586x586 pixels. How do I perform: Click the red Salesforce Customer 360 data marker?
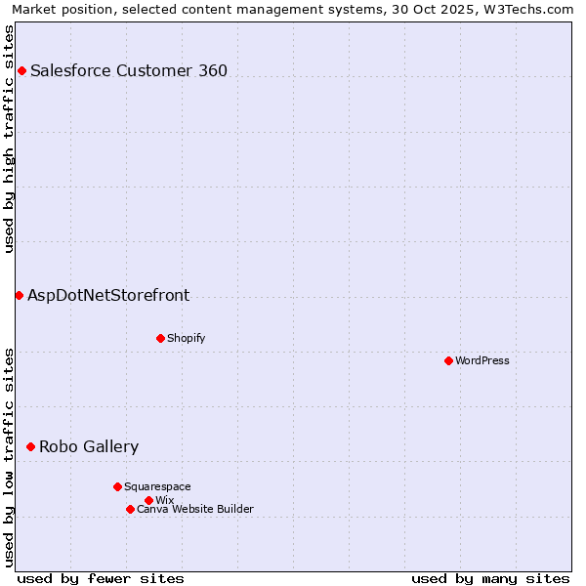[21, 70]
